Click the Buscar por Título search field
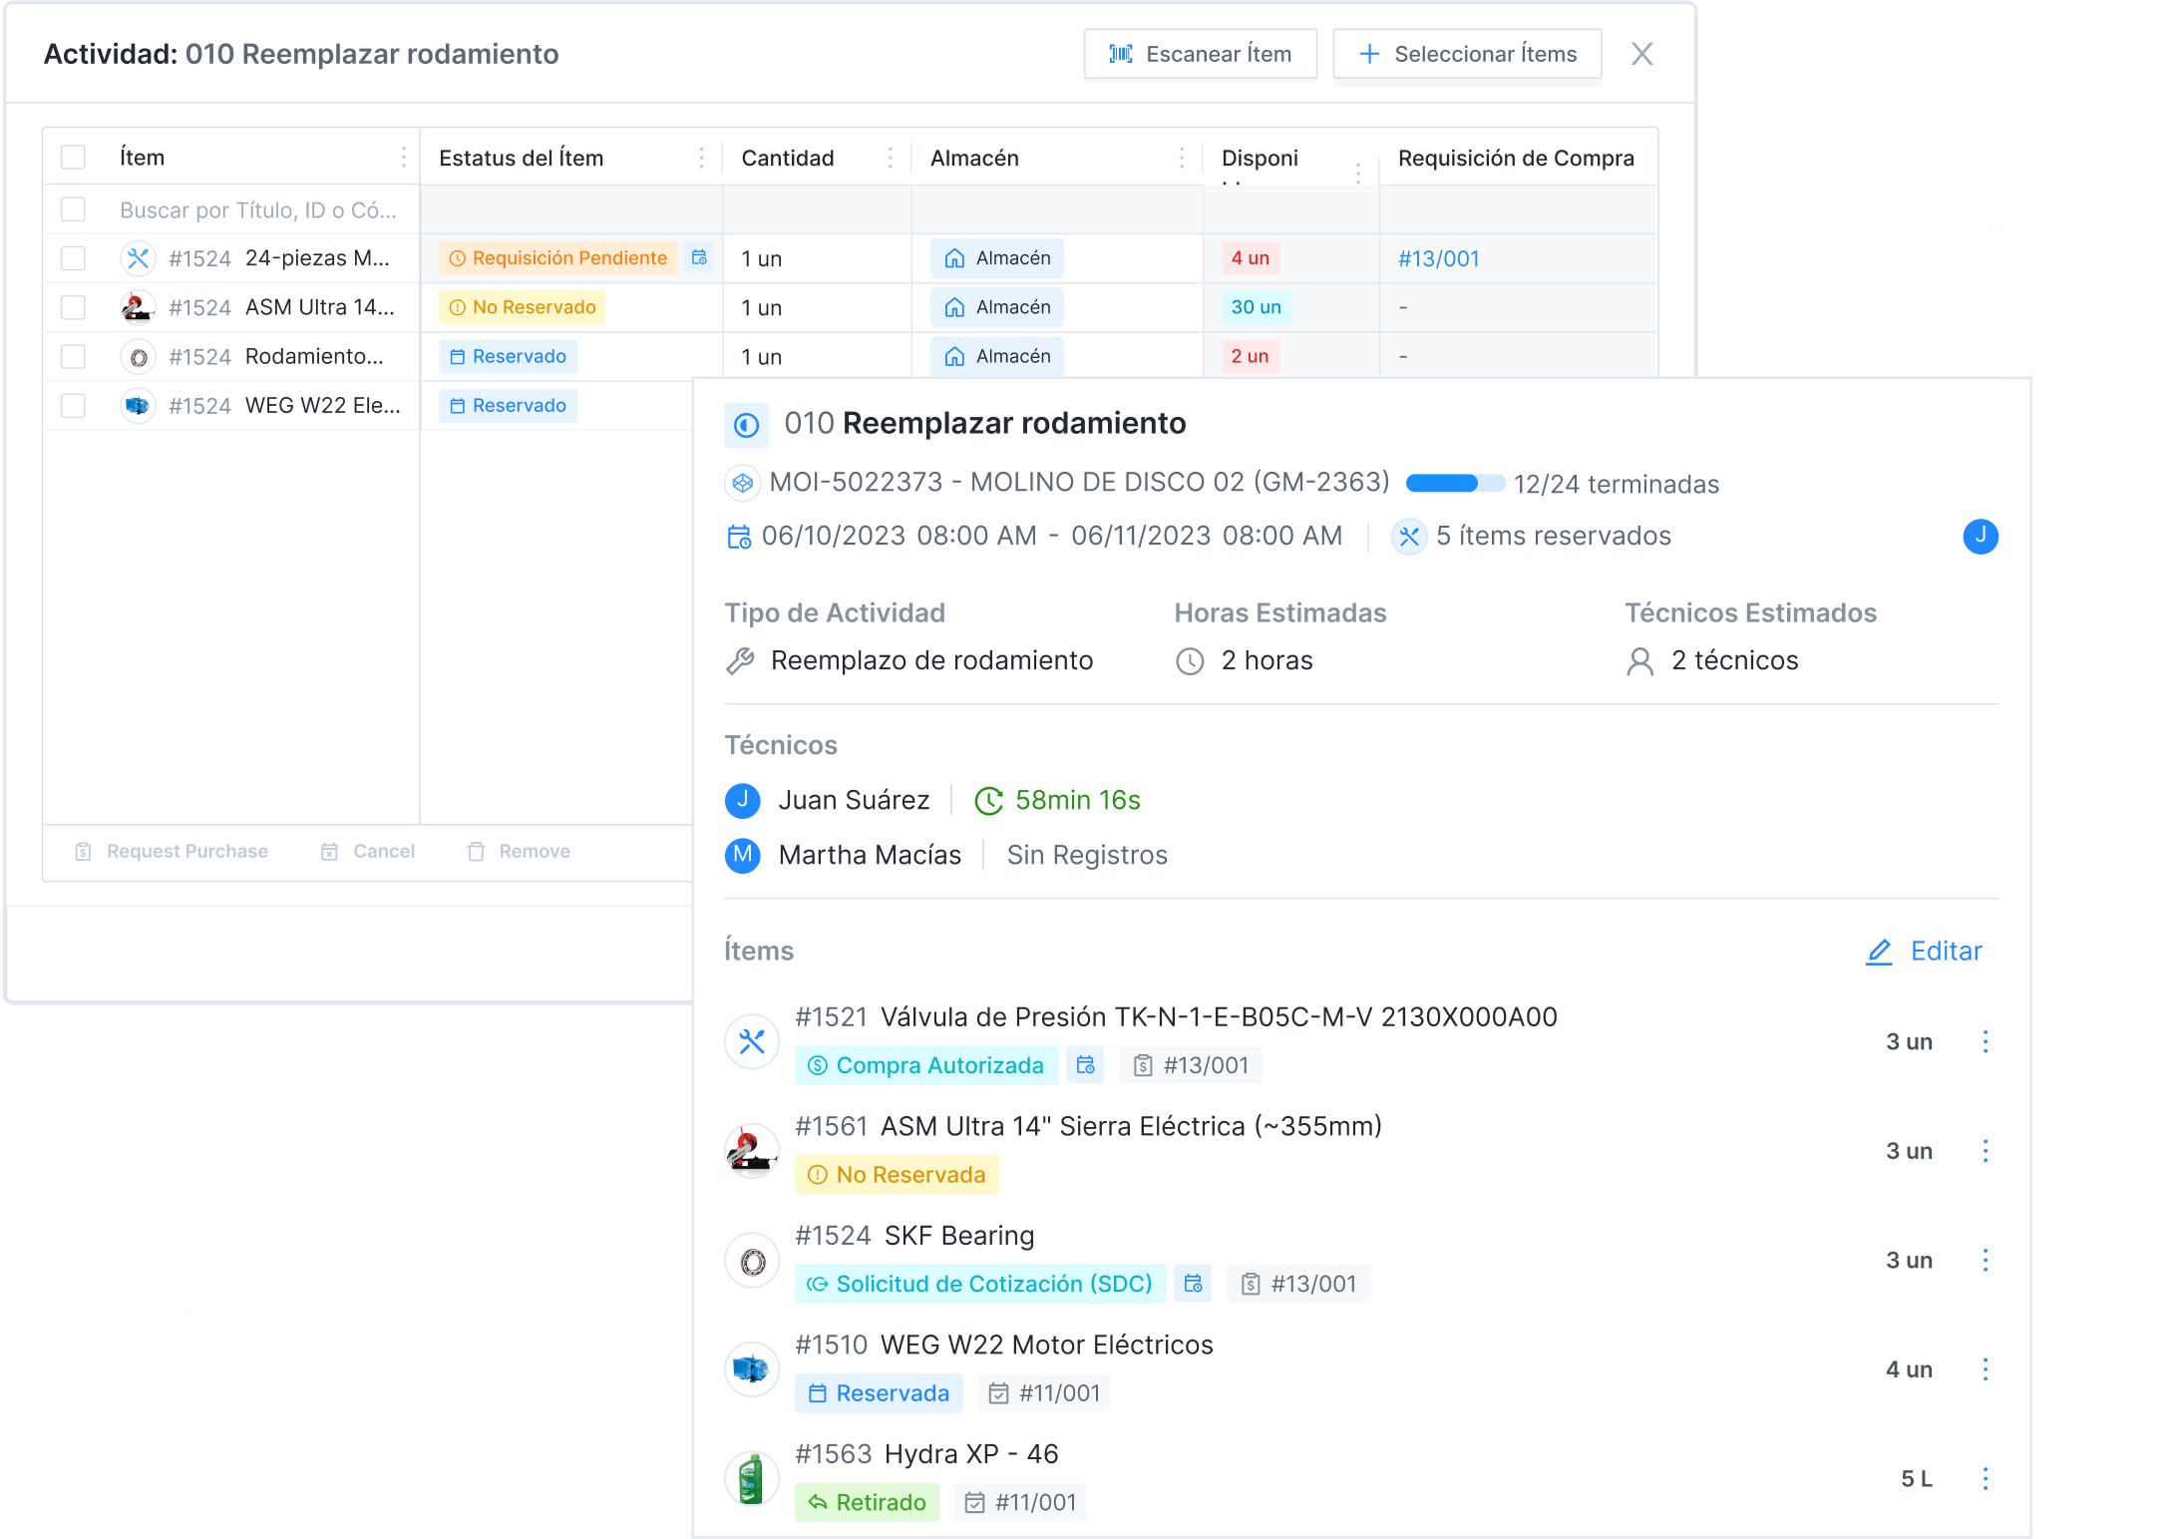 pyautogui.click(x=258, y=210)
